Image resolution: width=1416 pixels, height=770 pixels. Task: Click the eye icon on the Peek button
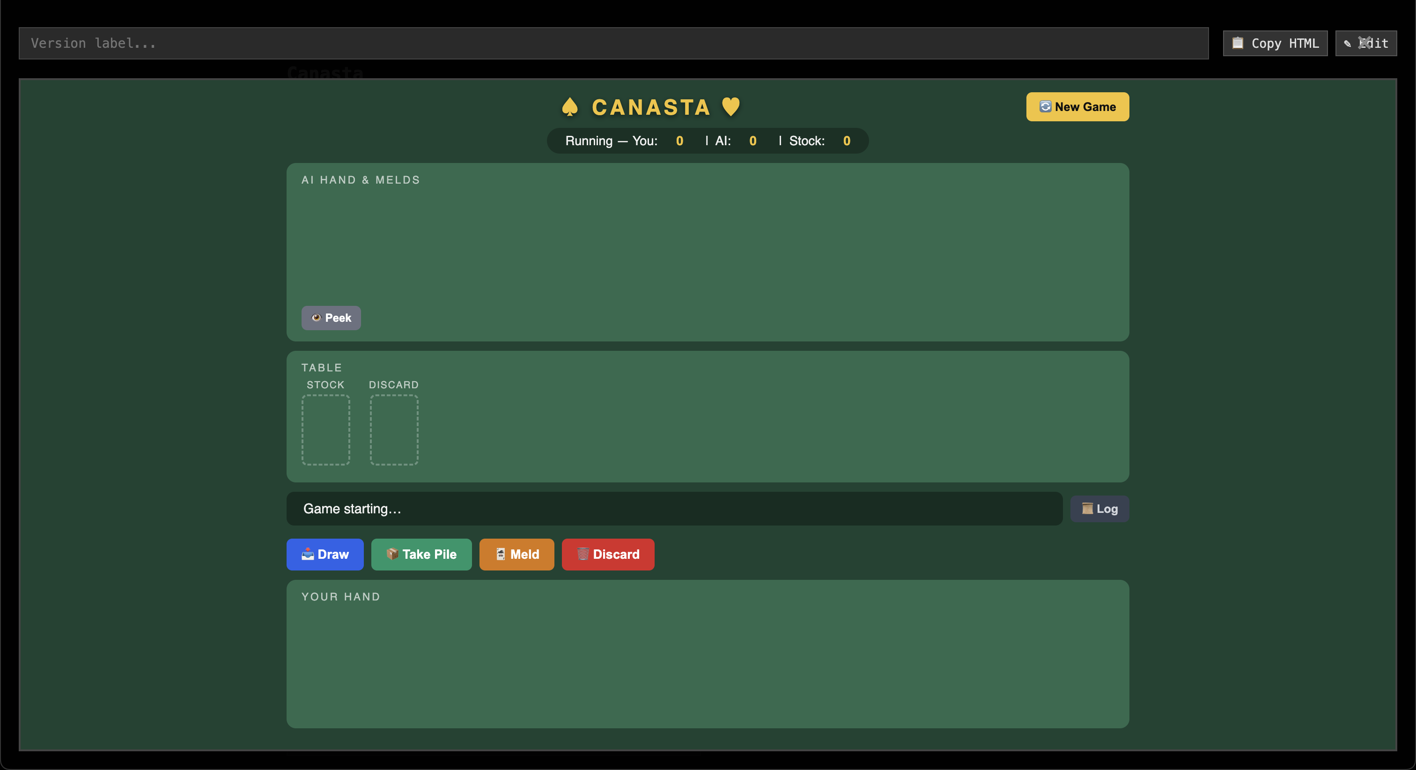coord(317,318)
